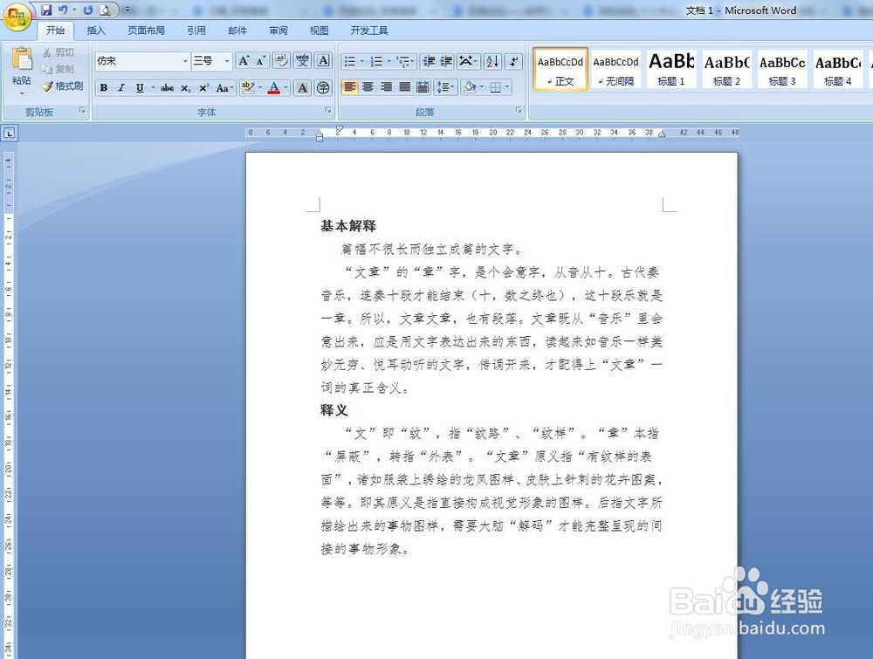
Task: Switch to the 插入 tab
Action: point(96,31)
